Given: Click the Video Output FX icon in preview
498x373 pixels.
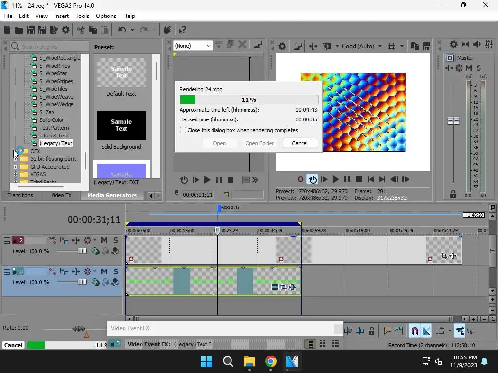Looking at the screenshot, I should click(313, 46).
